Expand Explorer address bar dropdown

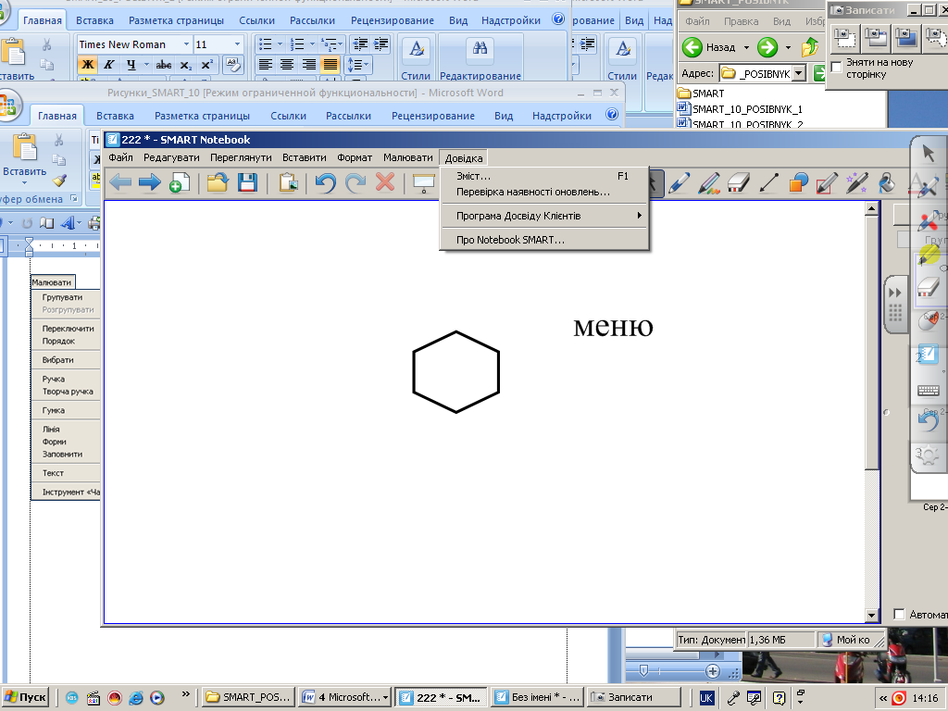(799, 74)
